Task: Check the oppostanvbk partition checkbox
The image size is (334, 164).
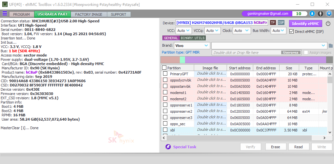Action: (165, 86)
